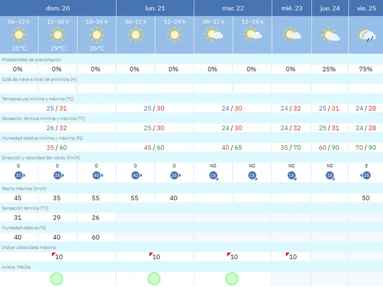
Task: Click the 'Indice ultravioleta máximo' label
Action: point(29,247)
